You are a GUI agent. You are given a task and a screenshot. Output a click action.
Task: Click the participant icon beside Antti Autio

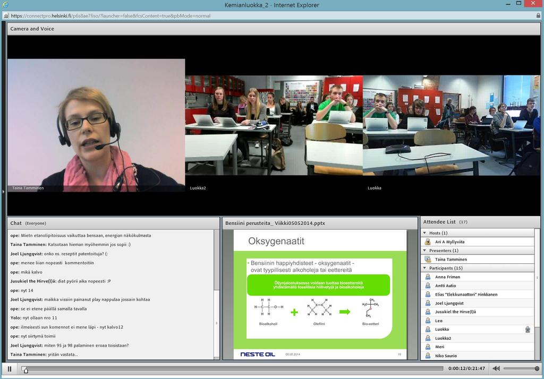point(428,286)
